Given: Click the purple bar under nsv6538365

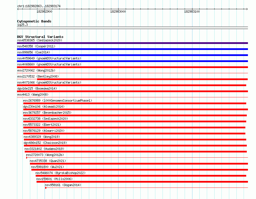Looking at the screenshot, I should click(132, 43).
